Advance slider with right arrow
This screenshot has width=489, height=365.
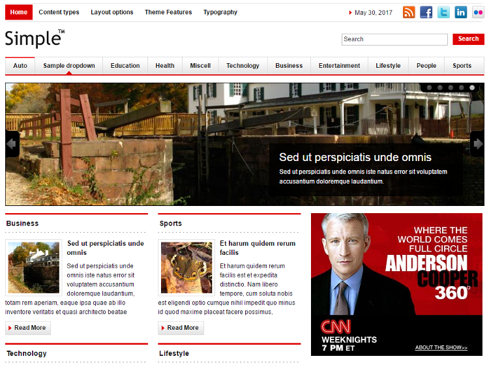(477, 143)
